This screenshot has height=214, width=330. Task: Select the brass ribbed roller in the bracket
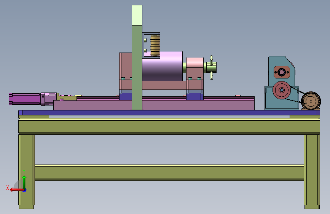(155, 45)
